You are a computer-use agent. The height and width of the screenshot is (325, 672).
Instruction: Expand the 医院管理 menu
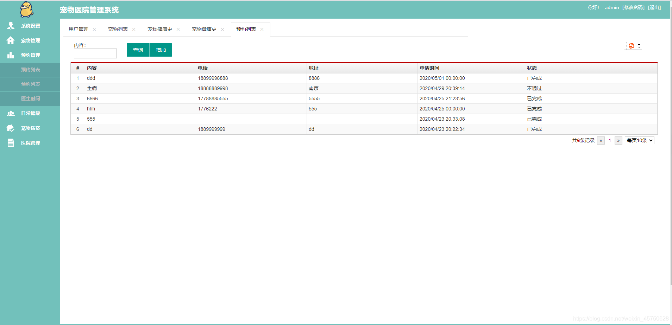[x=30, y=143]
